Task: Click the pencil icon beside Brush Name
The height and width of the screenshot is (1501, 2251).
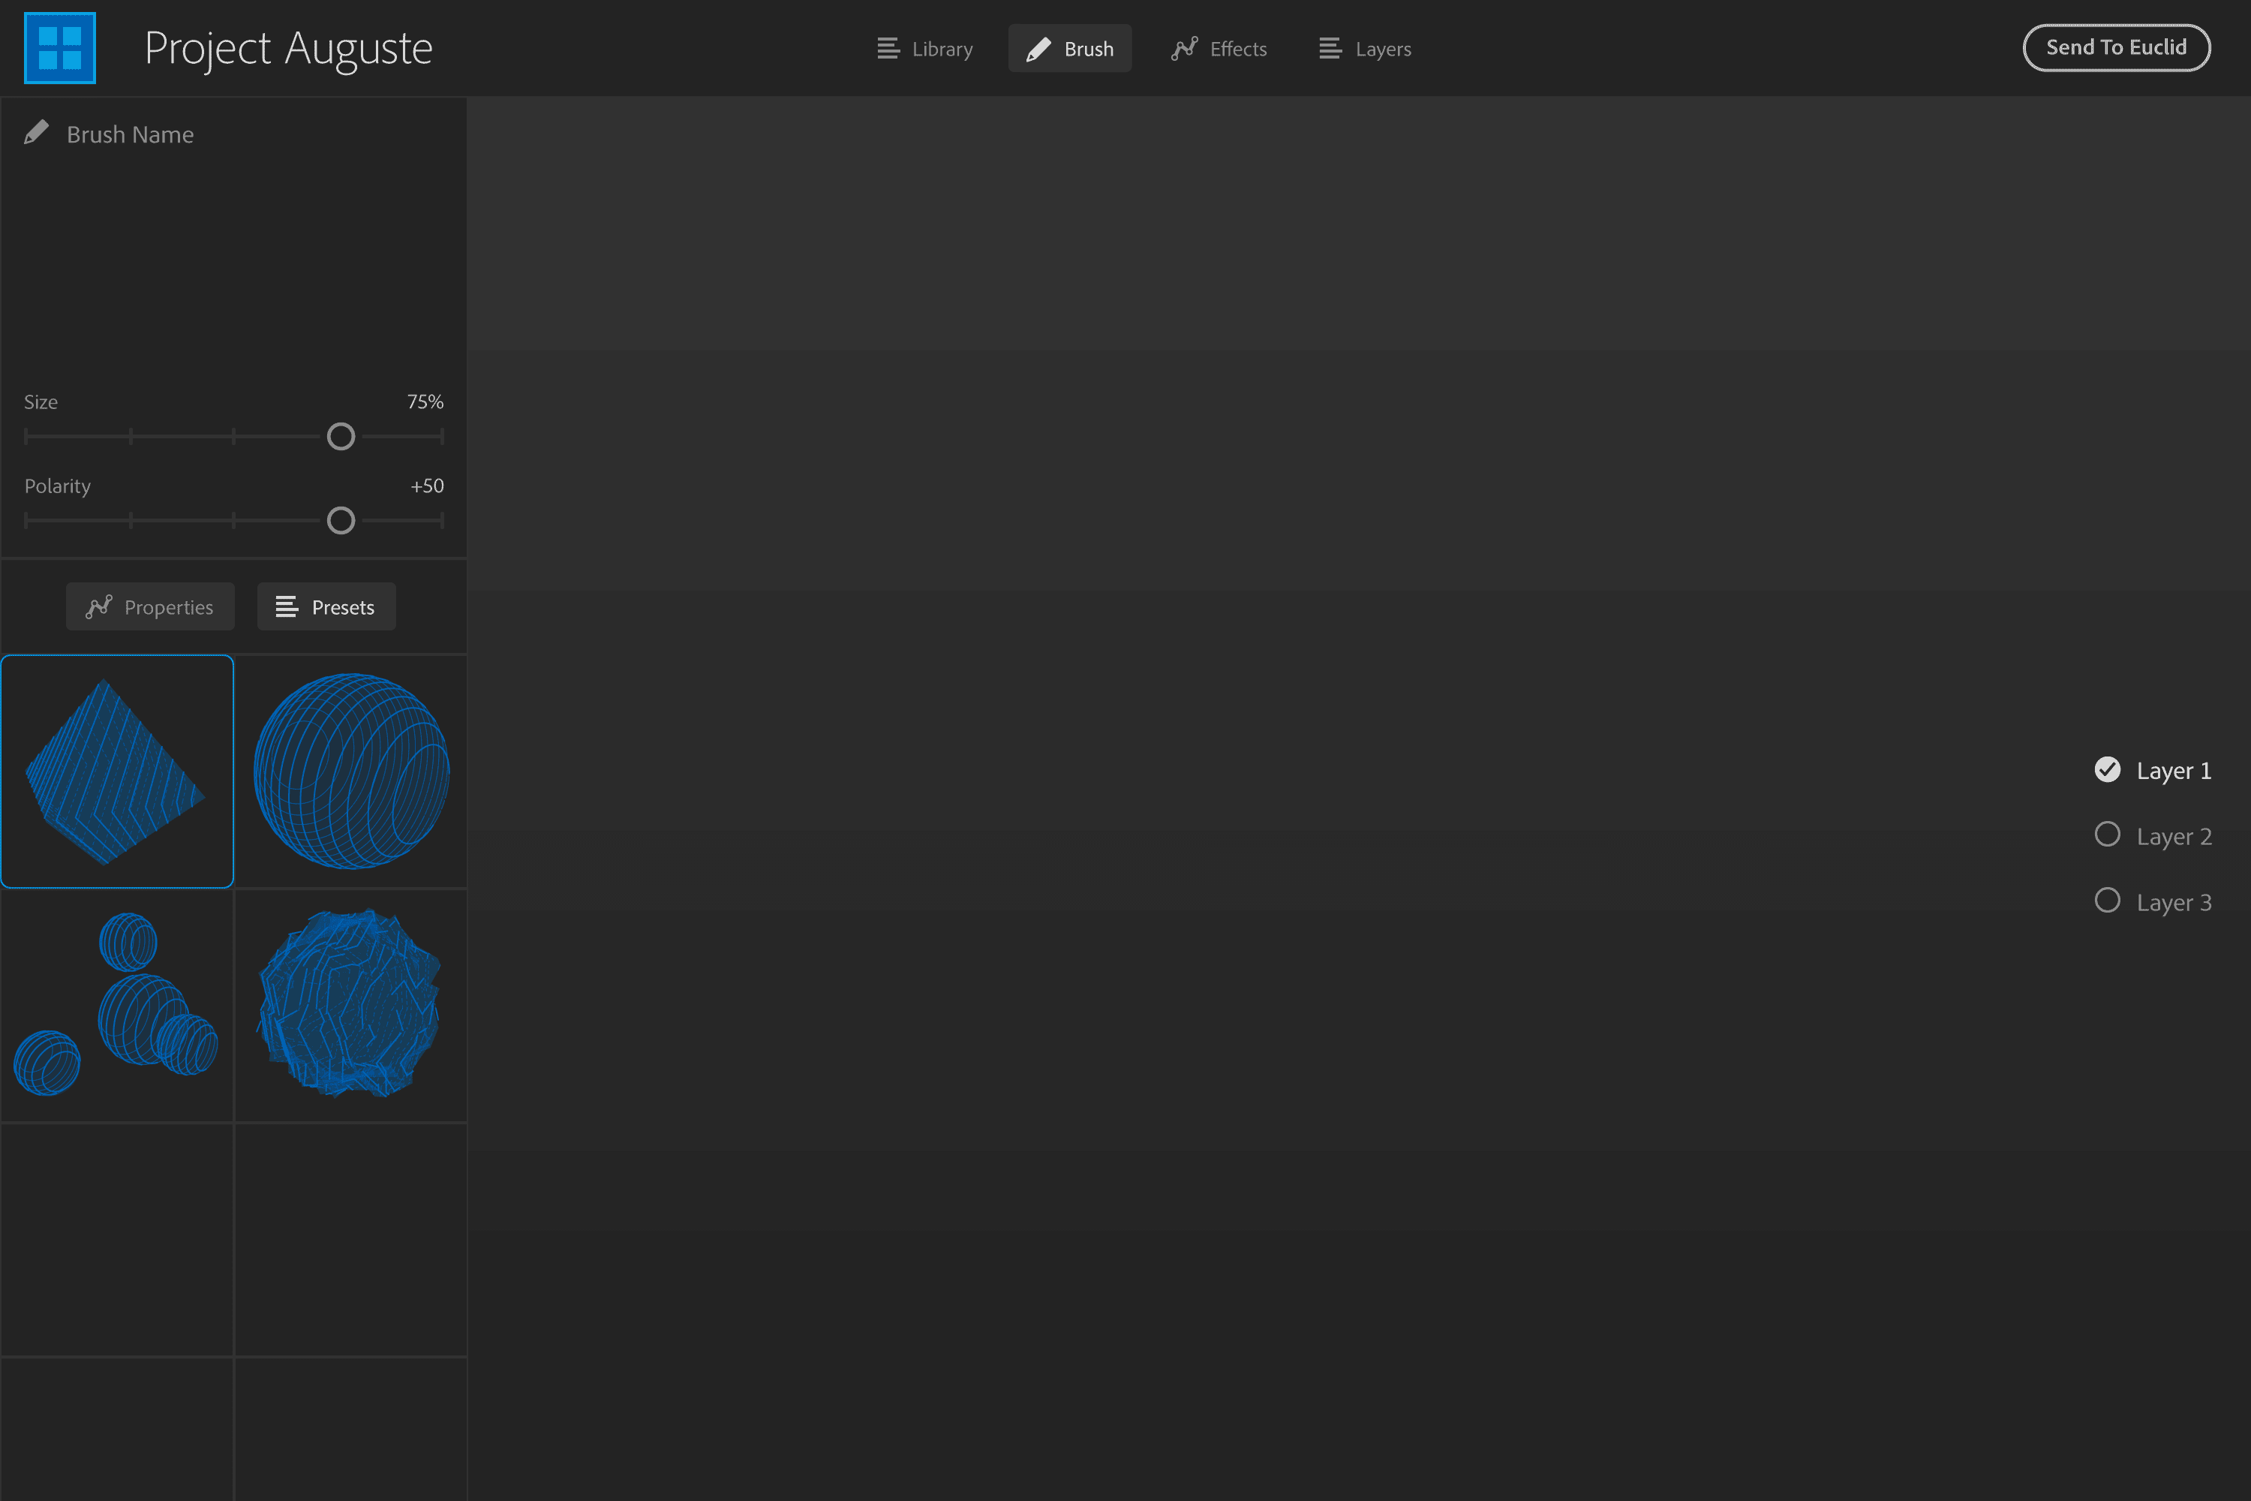Action: coord(35,132)
